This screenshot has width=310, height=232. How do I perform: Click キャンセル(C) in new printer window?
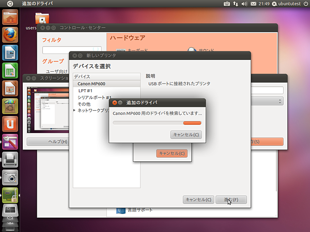(198, 200)
